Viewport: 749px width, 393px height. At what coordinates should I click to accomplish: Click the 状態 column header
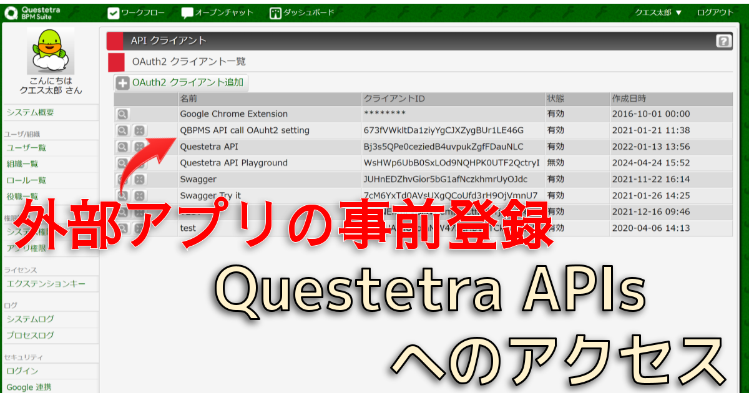[x=577, y=99]
